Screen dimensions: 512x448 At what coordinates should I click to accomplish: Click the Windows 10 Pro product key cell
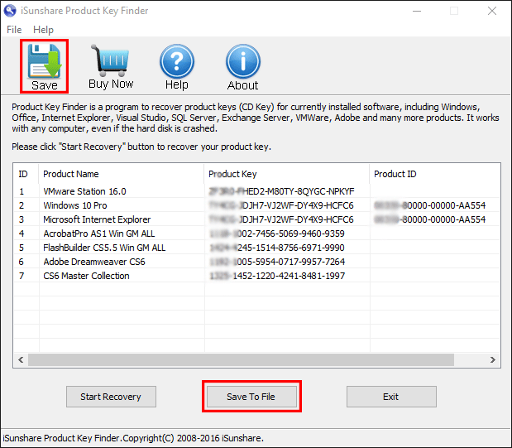281,205
